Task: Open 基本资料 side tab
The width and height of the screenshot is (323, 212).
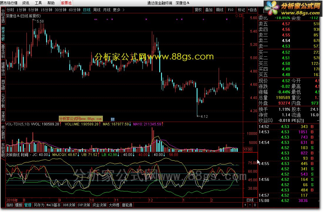Action: pyautogui.click(x=3, y=51)
